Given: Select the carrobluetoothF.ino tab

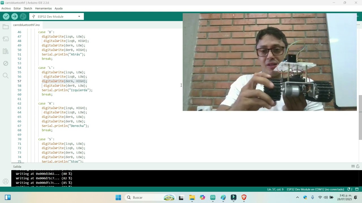Looking at the screenshot, I should 26,25.
